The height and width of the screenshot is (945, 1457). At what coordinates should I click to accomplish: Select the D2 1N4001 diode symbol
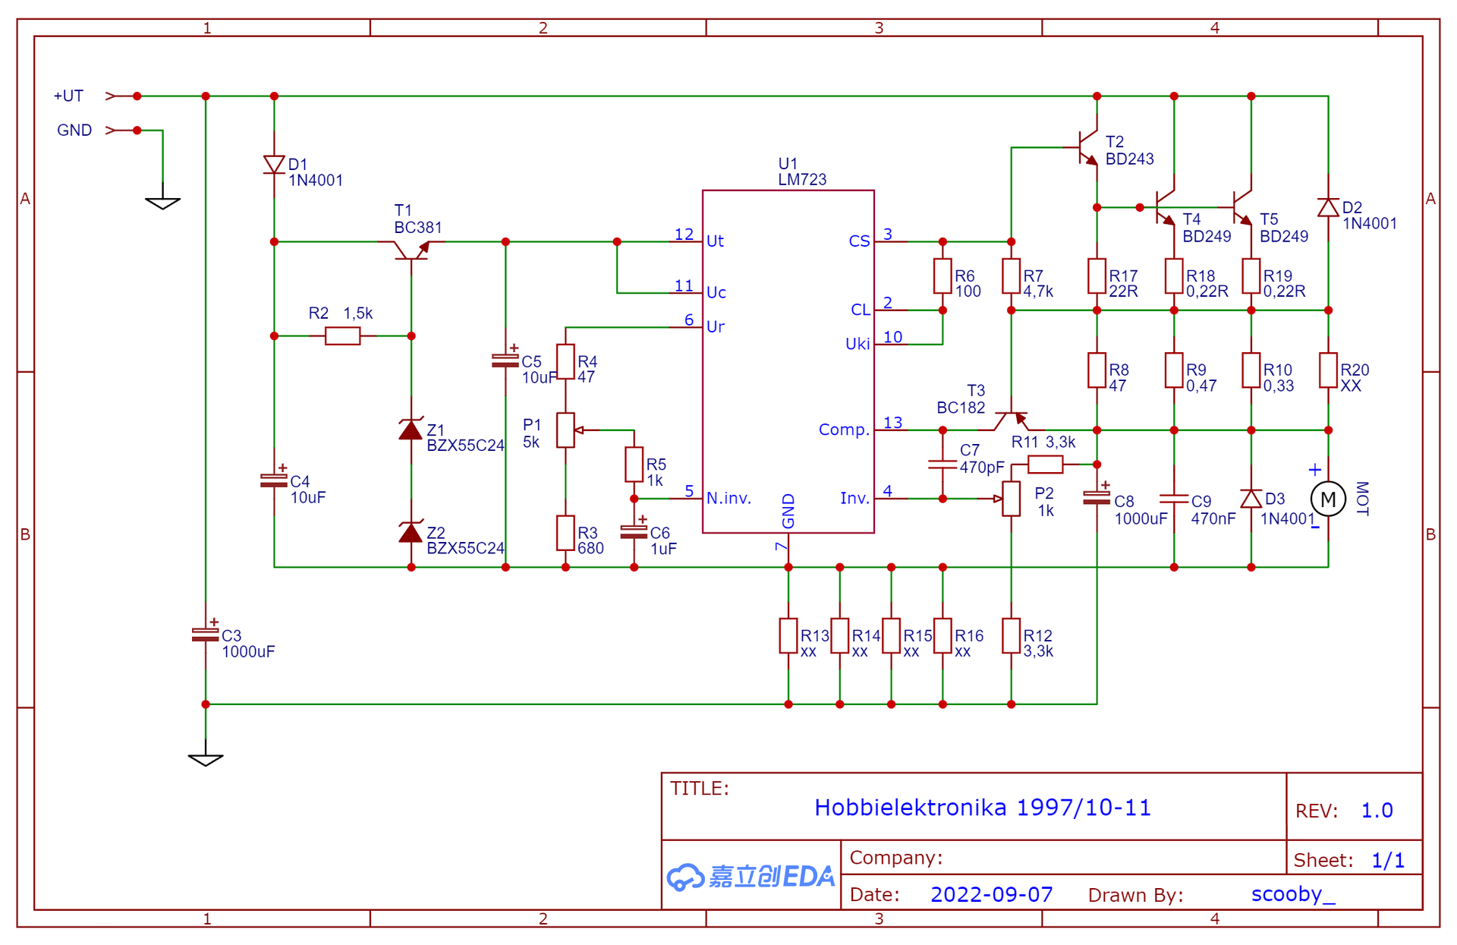tap(1327, 207)
